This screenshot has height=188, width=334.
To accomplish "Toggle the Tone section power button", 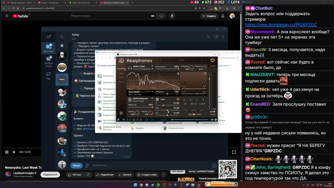I will 178,99.
